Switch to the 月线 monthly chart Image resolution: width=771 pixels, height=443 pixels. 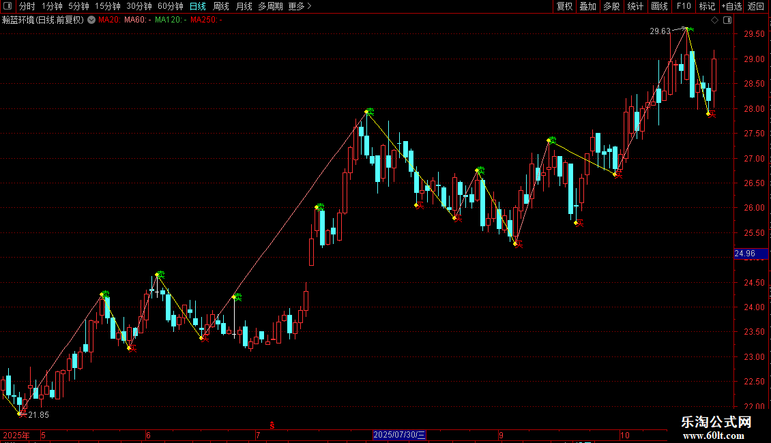244,6
